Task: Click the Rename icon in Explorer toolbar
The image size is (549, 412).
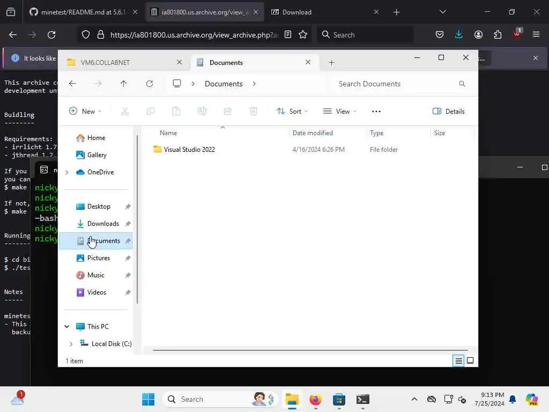Action: click(x=202, y=112)
